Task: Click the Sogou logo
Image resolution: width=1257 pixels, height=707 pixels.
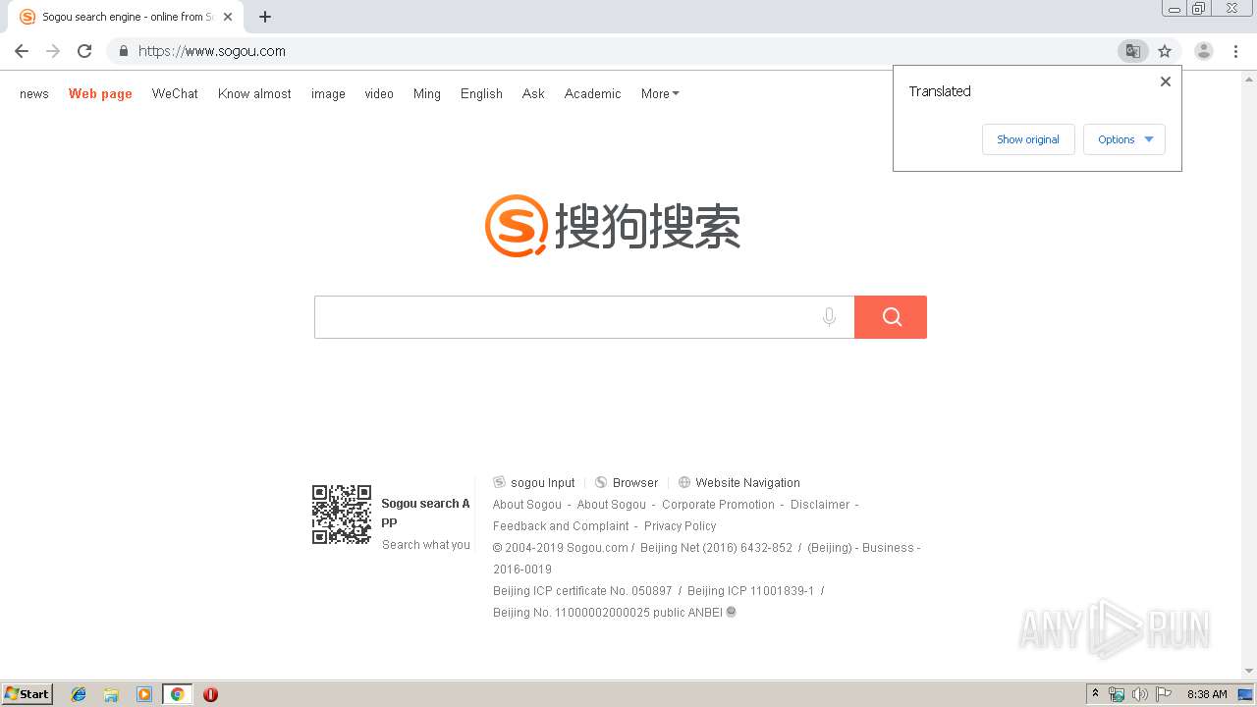Action: pyautogui.click(x=613, y=226)
